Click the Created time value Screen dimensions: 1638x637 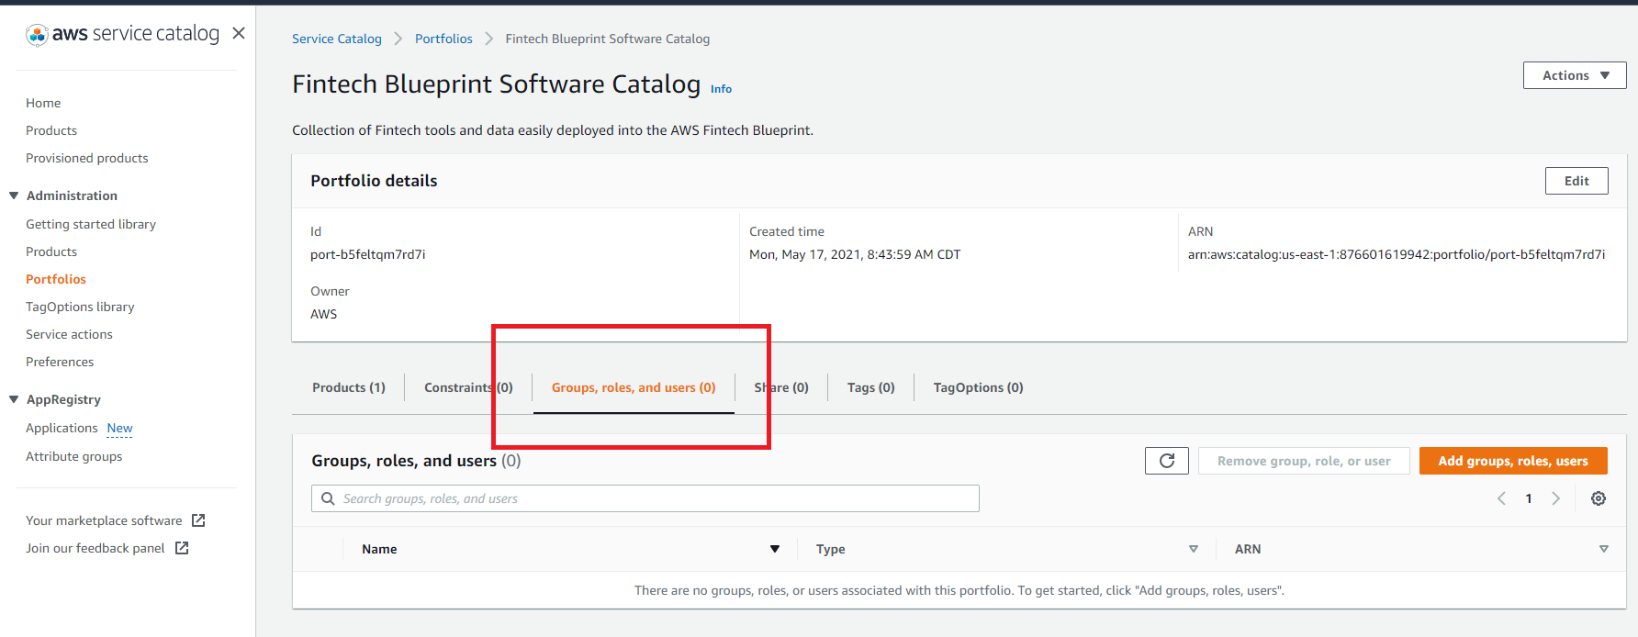tap(855, 254)
